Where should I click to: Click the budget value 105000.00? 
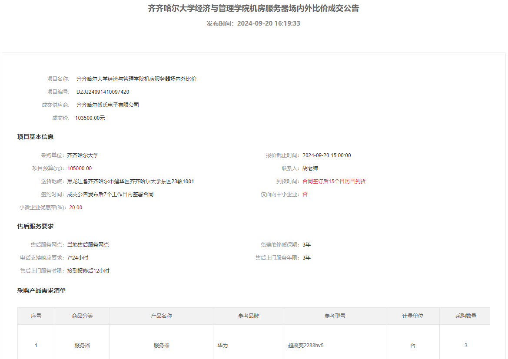[80, 168]
